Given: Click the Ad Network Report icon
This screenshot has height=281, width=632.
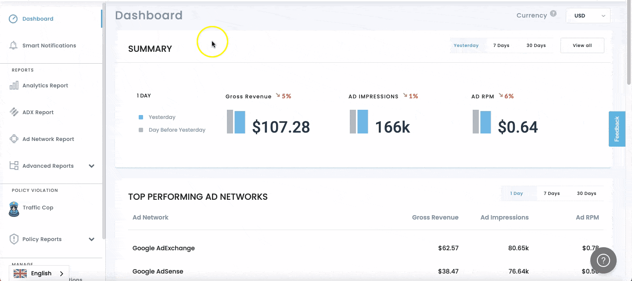Looking at the screenshot, I should [x=14, y=139].
